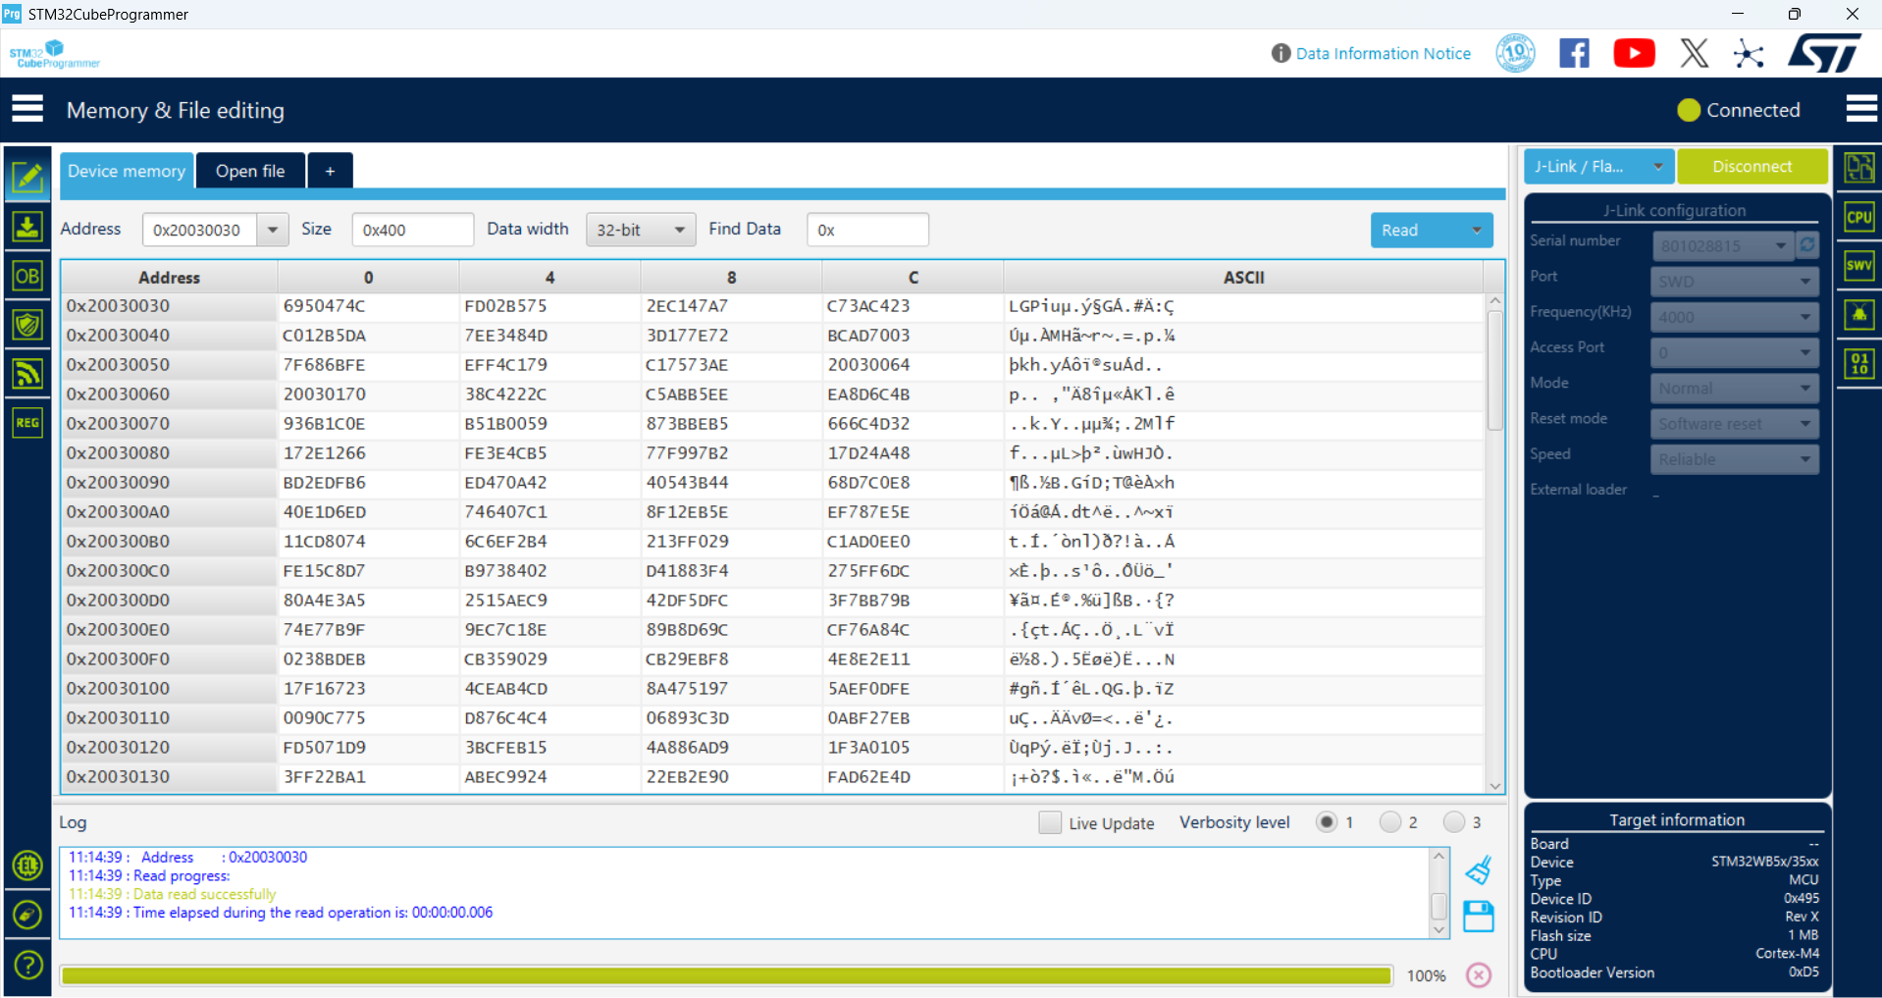This screenshot has height=998, width=1882.
Task: Open the hamburger menu
Action: (x=27, y=108)
